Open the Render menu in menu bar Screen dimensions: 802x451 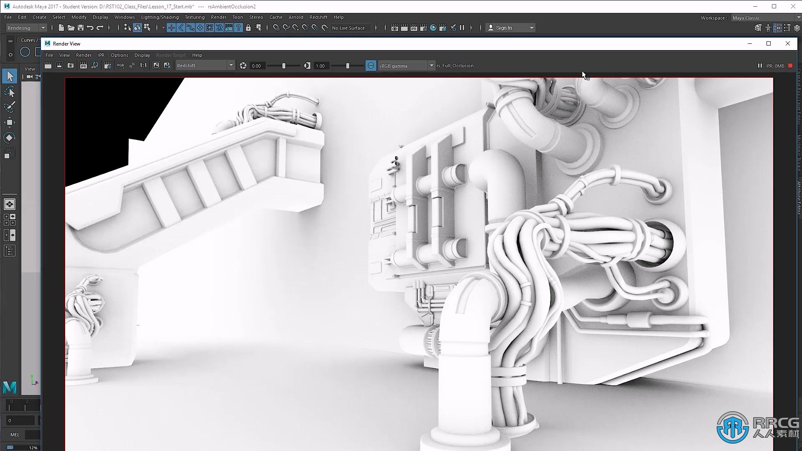coord(219,17)
